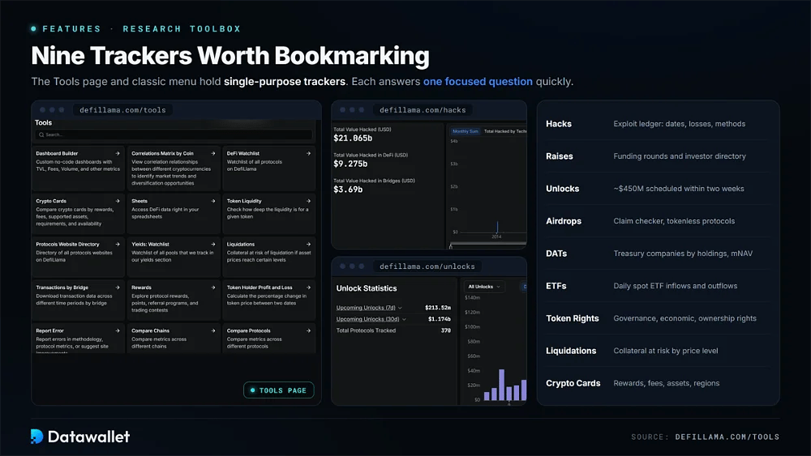Open the Dashboard Builder card arrow
The height and width of the screenshot is (456, 811).
(118, 153)
